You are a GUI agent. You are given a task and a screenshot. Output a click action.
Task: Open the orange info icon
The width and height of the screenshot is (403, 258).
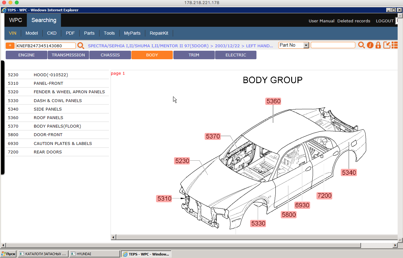(370, 45)
